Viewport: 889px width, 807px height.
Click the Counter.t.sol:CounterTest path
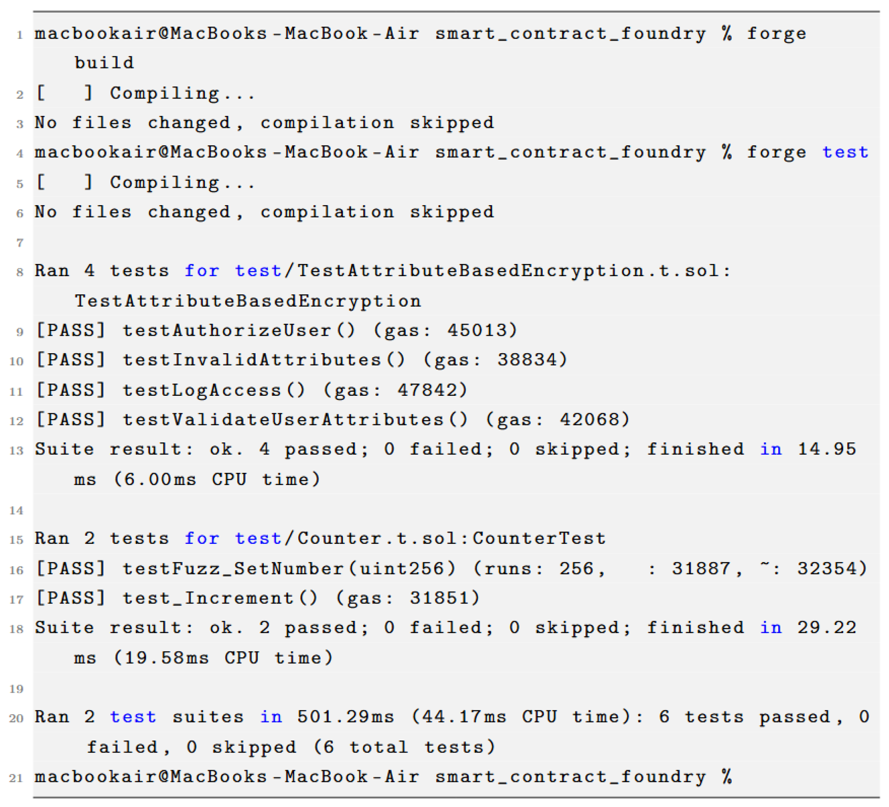coord(451,539)
